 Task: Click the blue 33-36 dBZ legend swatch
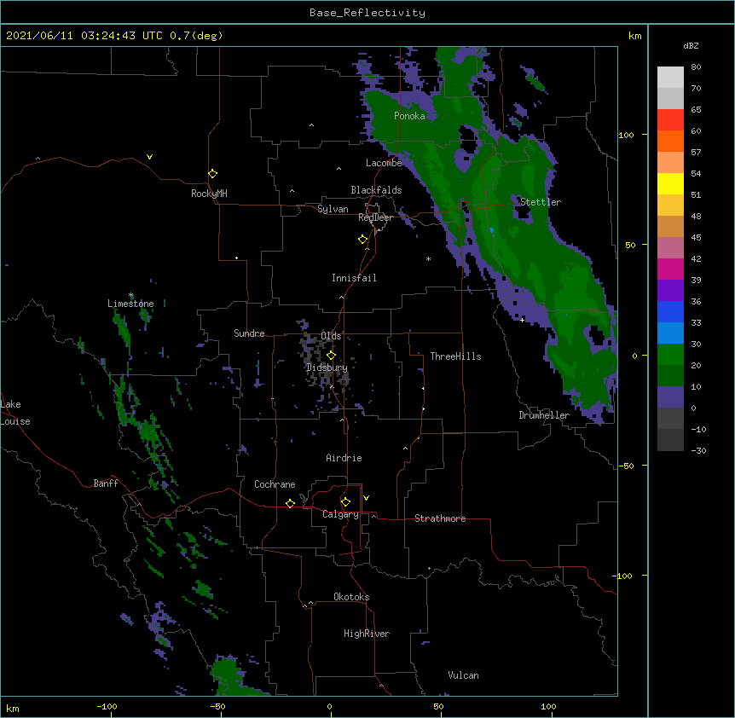(670, 311)
